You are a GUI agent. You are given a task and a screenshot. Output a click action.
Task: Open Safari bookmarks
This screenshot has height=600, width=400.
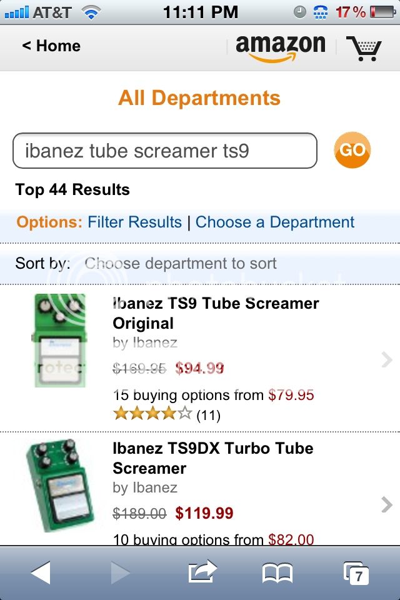pos(277,572)
